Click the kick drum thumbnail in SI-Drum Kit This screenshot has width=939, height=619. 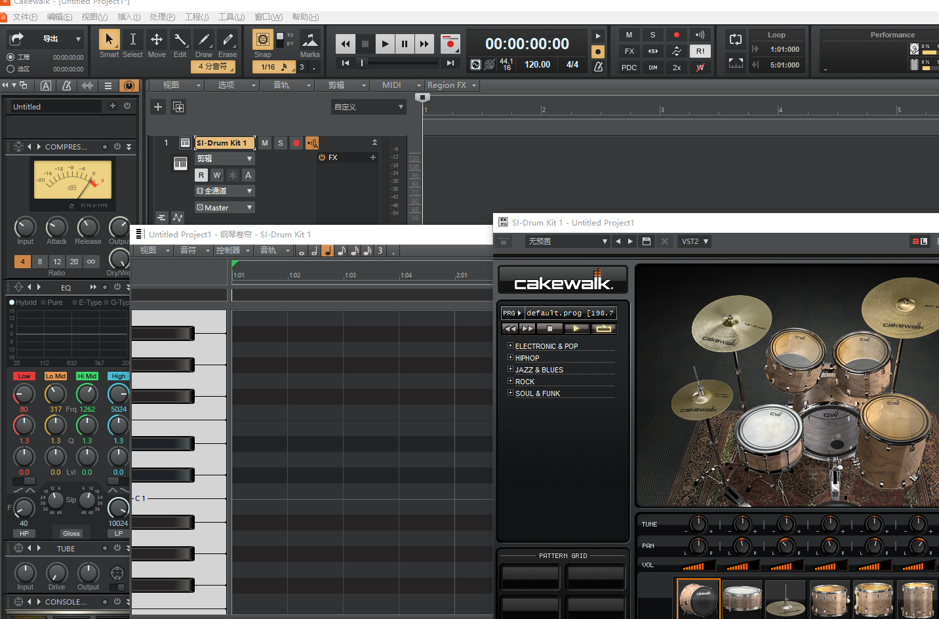pos(698,599)
